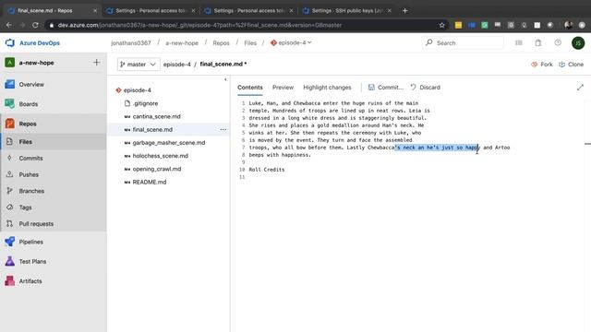Open Commits under Repos
The height and width of the screenshot is (332, 591).
[30, 158]
